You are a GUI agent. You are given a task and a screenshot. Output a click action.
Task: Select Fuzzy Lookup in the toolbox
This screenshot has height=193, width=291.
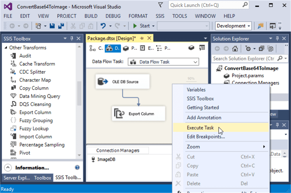34,129
